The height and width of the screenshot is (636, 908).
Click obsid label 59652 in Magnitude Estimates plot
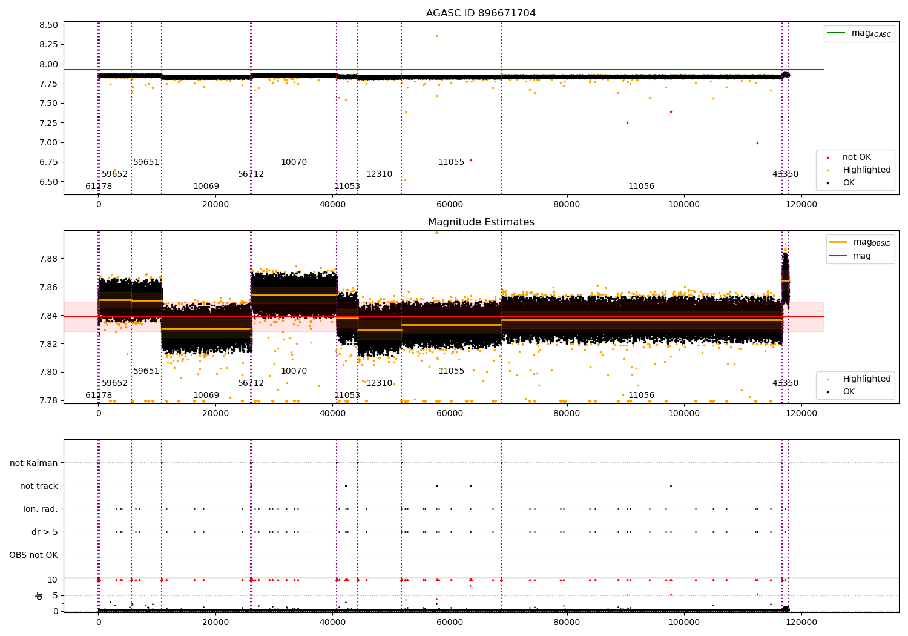click(x=115, y=383)
